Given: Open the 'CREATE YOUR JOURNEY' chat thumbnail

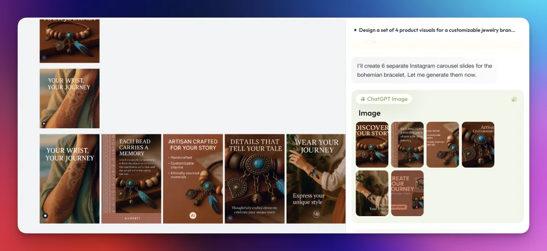Looking at the screenshot, I should pyautogui.click(x=407, y=193).
